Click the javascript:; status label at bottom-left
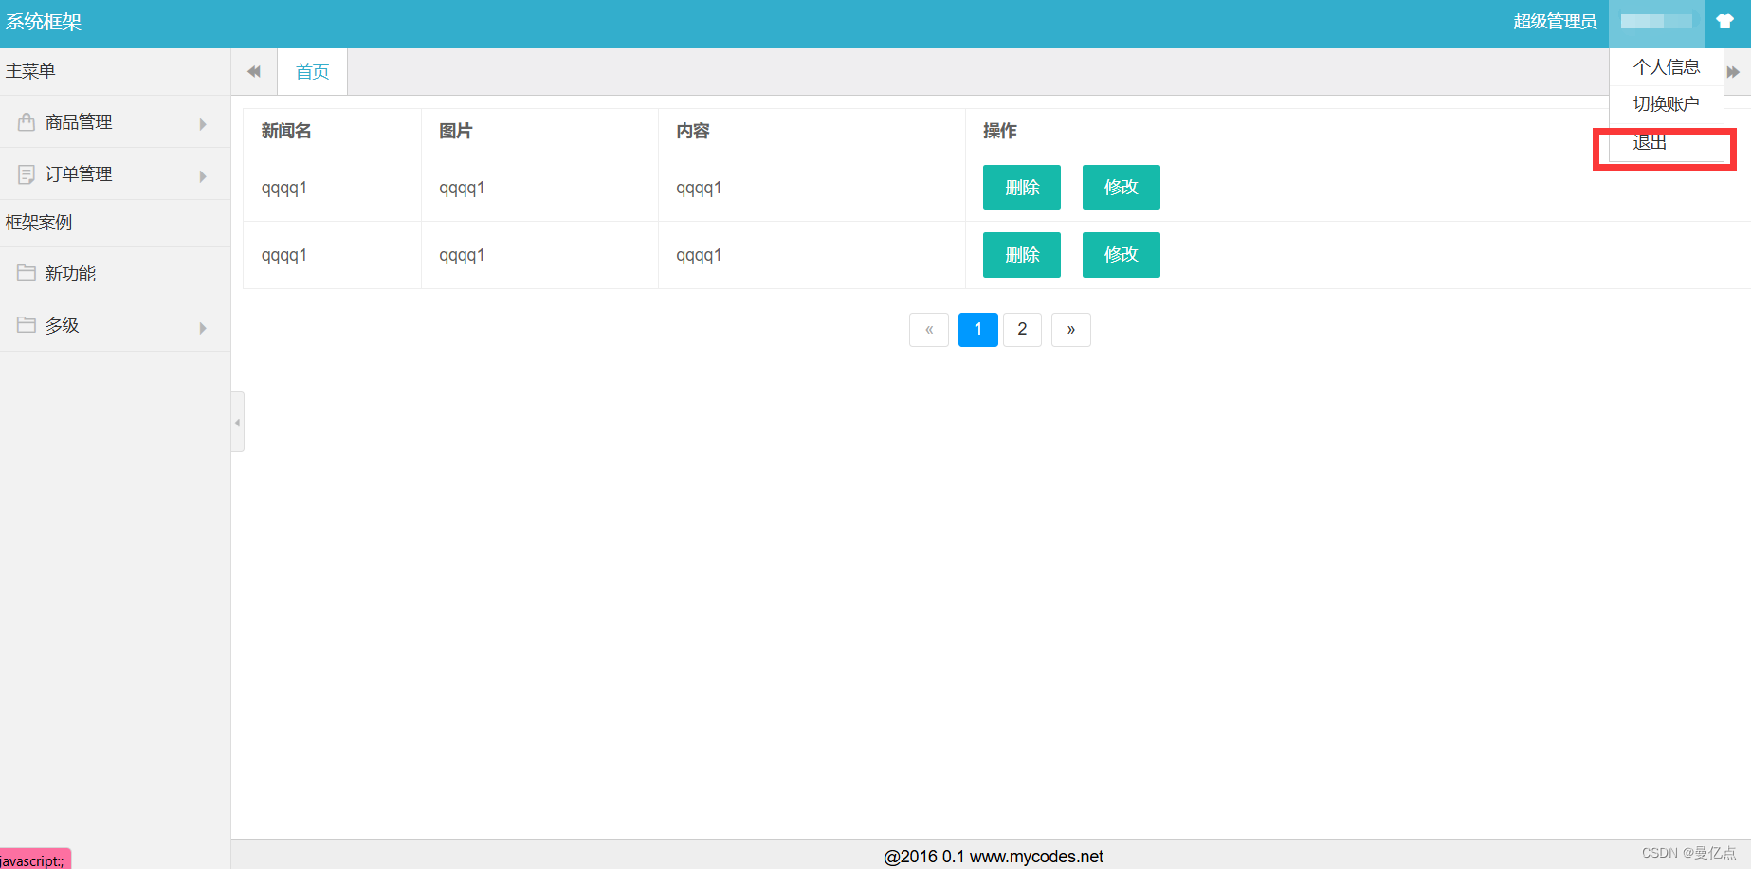 [x=34, y=860]
